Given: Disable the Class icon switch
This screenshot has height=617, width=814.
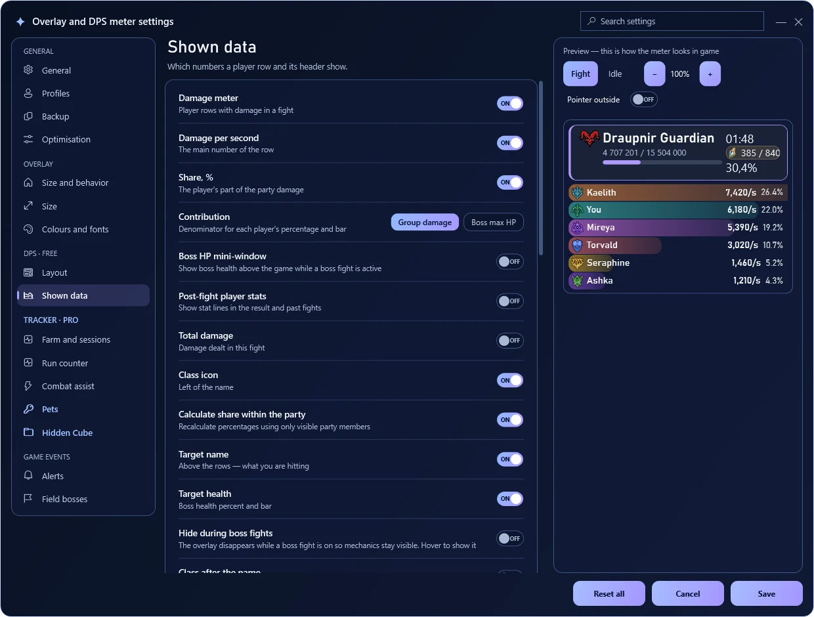Looking at the screenshot, I should 510,380.
